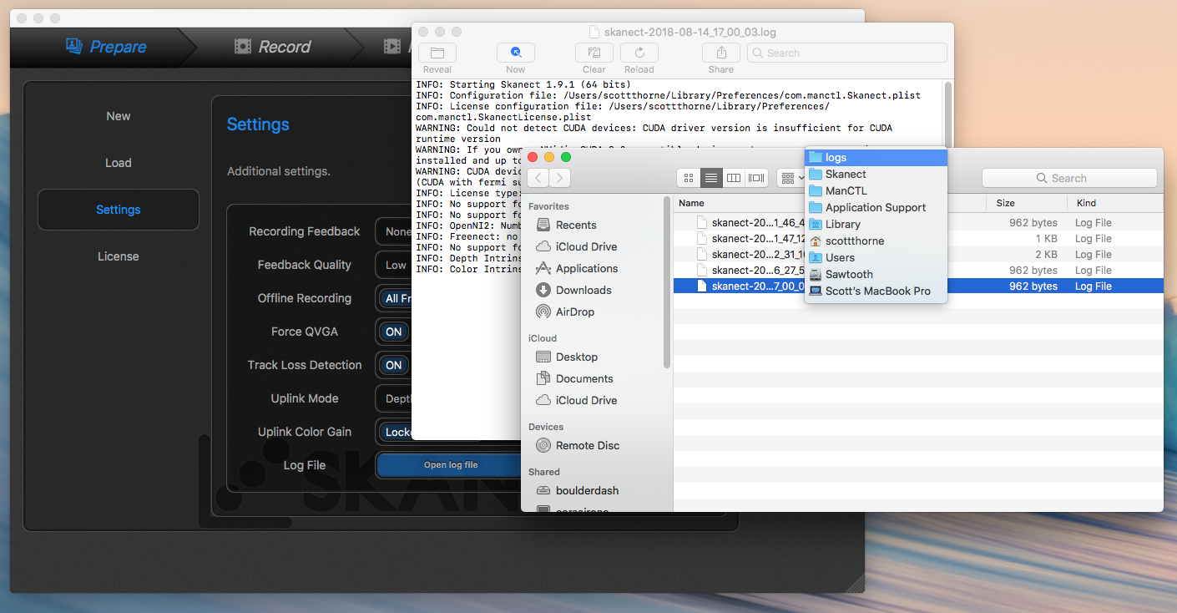The height and width of the screenshot is (613, 1177).
Task: Sort Finder list by the Size column
Action: [x=1028, y=203]
